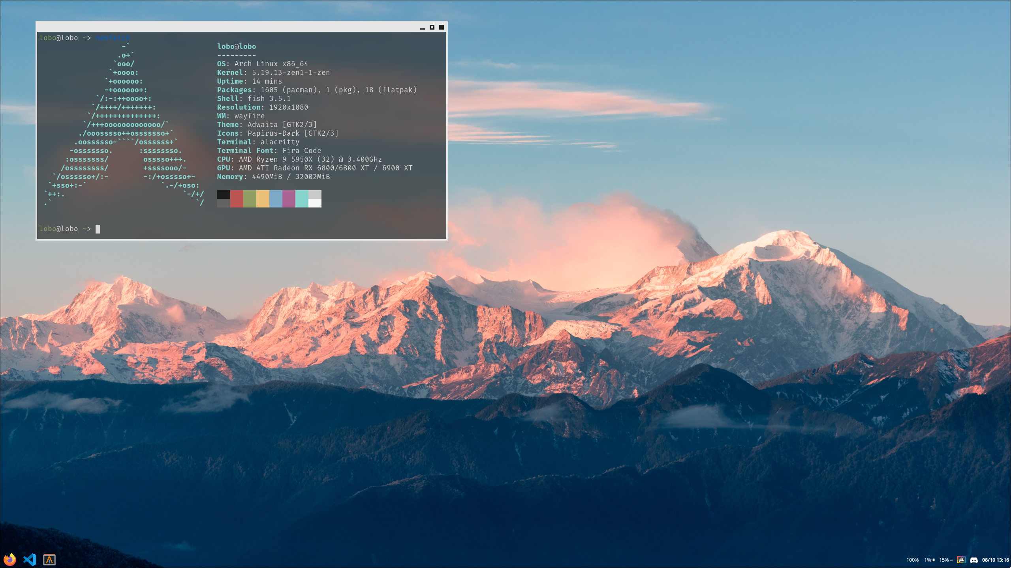Close the terminal window
This screenshot has height=568, width=1011.
[x=442, y=27]
